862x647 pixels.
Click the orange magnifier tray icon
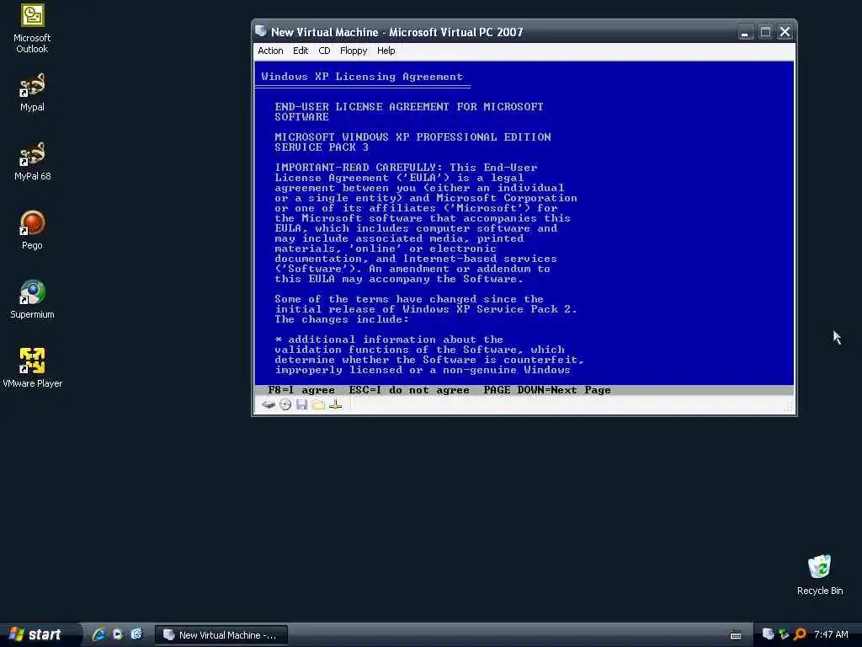pos(800,634)
